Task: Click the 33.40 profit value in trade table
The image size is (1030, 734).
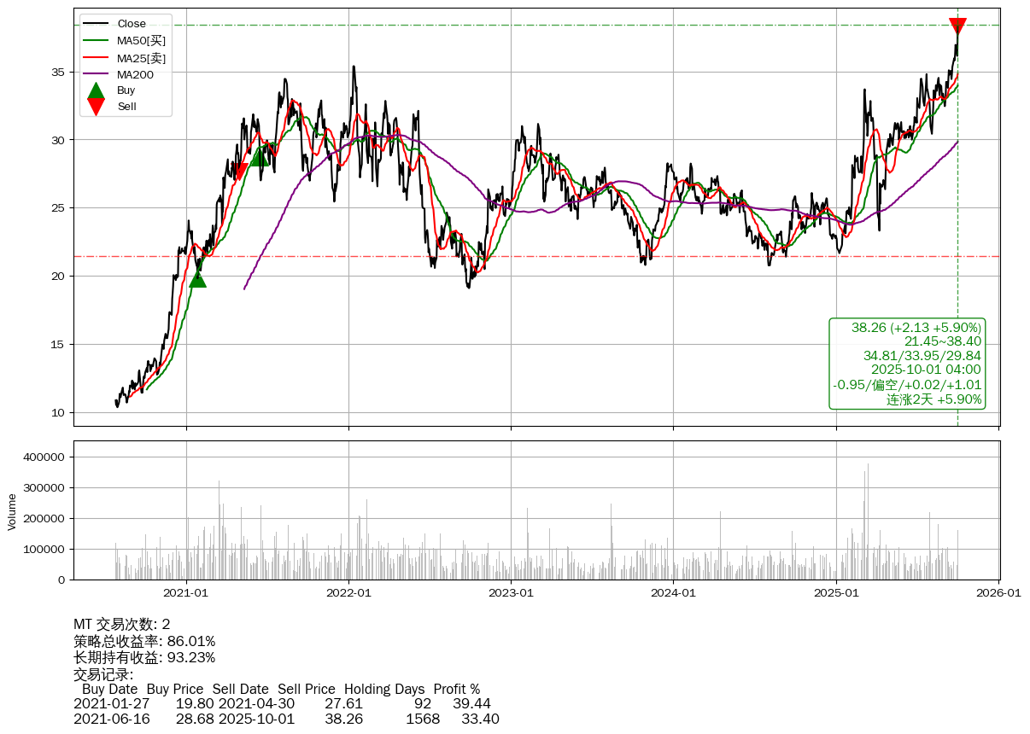Action: pyautogui.click(x=479, y=719)
